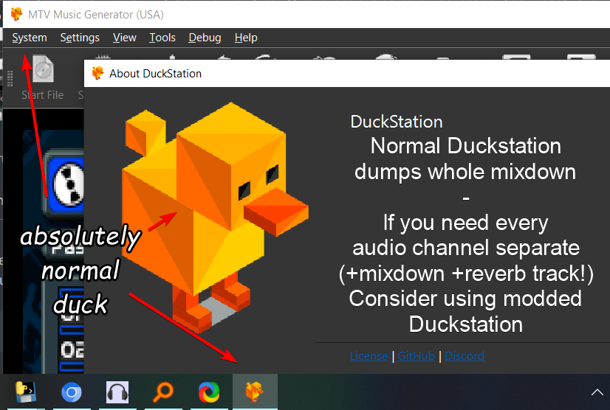
Task: Launch the colorful swirl browser in taskbar
Action: pos(209,392)
